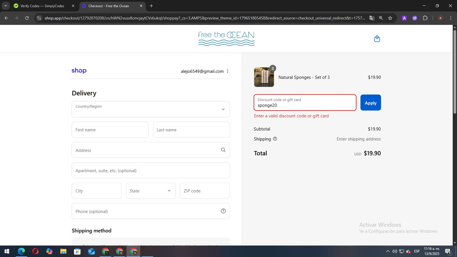Viewport: 457px width, 257px height.
Task: Click the Address search magnifier icon
Action: [x=223, y=150]
